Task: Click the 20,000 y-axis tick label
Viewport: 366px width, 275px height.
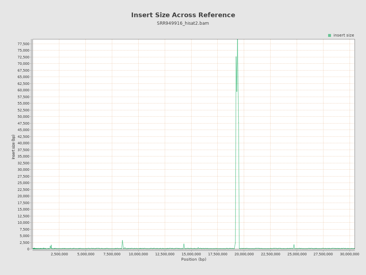Action: coord(23,196)
